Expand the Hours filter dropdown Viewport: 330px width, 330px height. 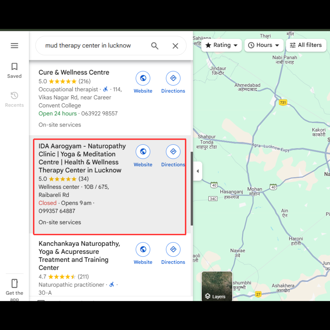[264, 45]
